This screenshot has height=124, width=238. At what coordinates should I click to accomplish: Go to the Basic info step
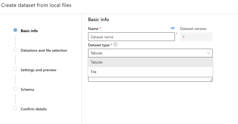tap(29, 31)
